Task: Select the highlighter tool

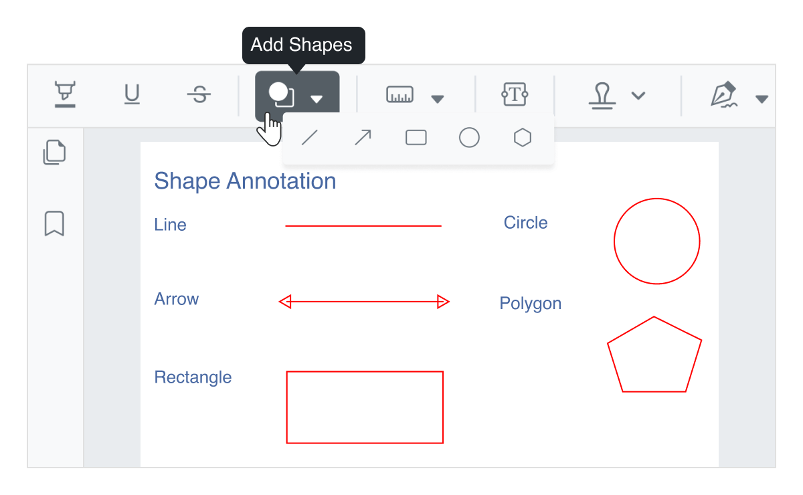Action: (x=64, y=95)
